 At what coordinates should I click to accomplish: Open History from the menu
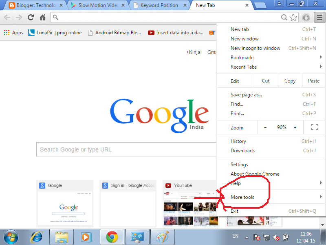point(271,141)
